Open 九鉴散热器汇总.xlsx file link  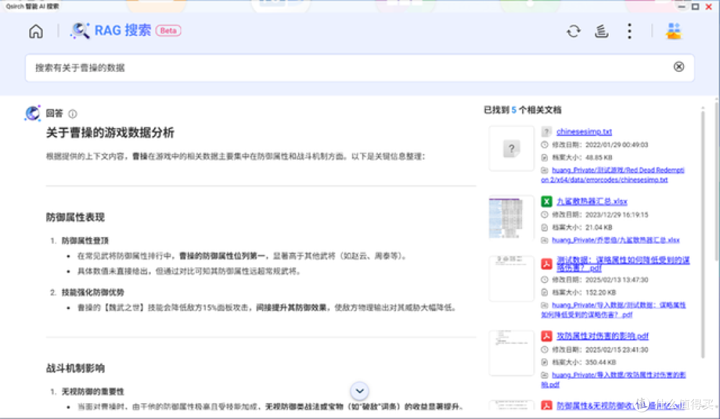coord(592,201)
